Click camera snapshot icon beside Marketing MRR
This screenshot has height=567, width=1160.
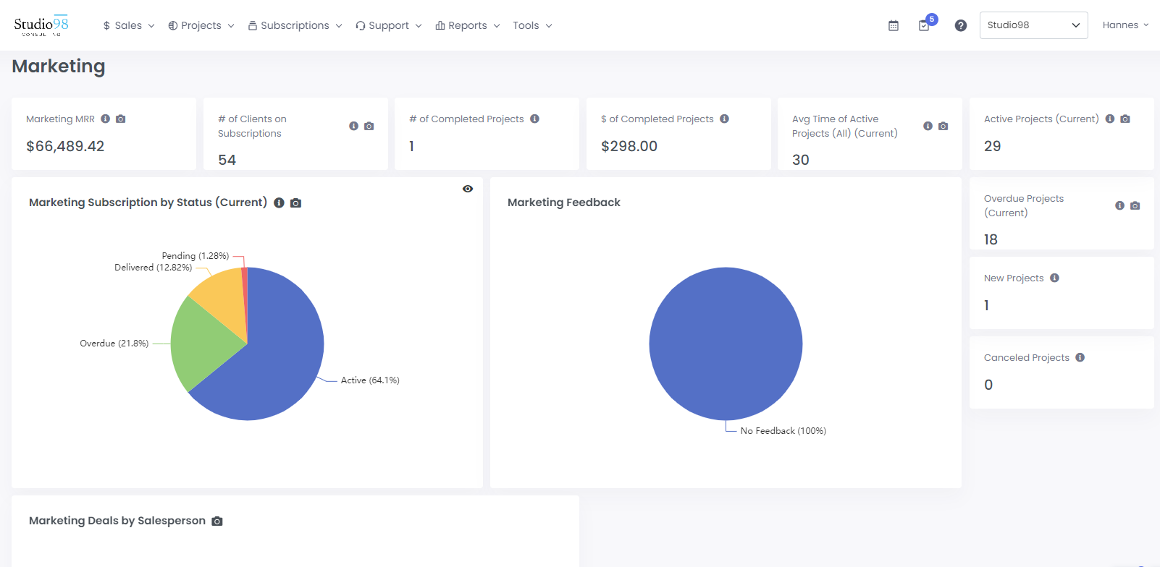[x=121, y=119]
